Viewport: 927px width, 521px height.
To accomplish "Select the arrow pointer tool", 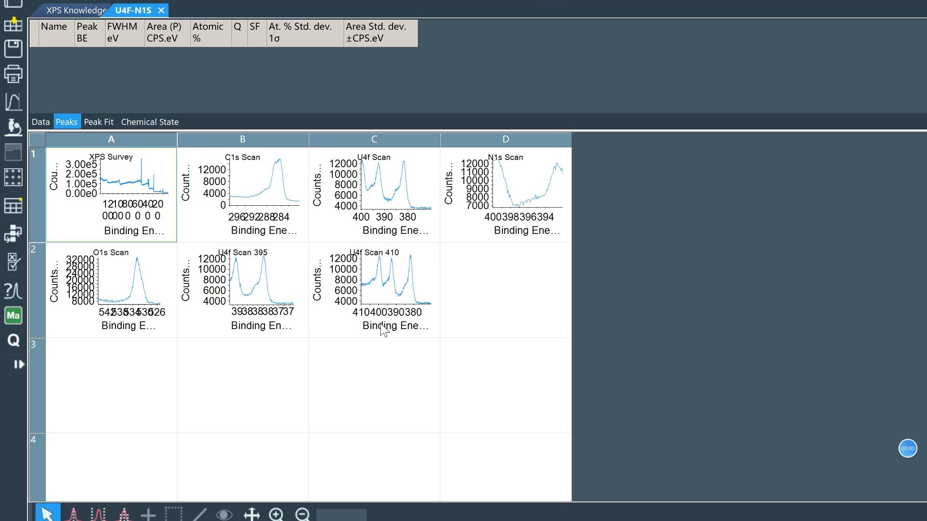I will 48,513.
